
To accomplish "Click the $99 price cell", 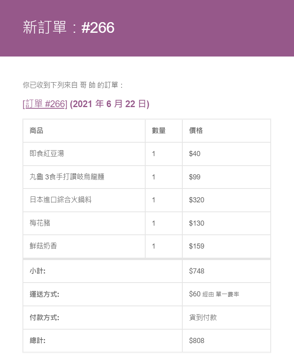I will coord(195,177).
